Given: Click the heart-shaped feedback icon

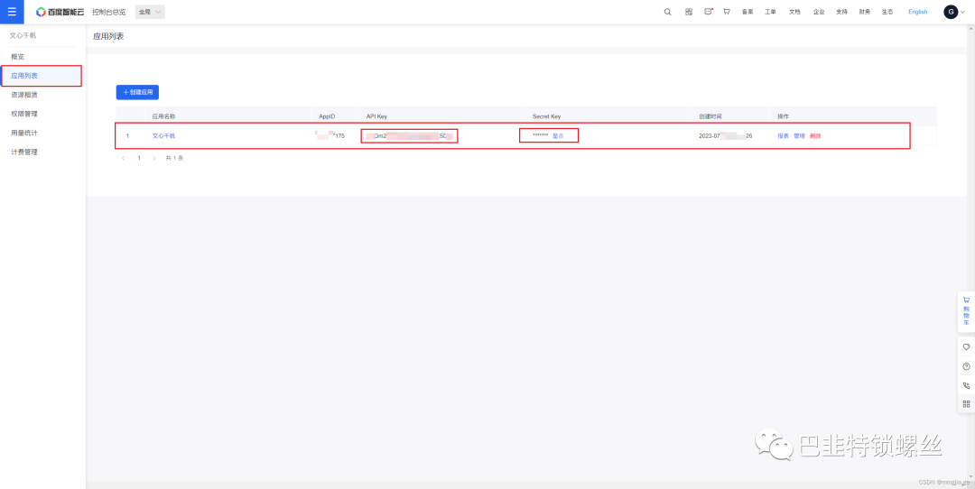Looking at the screenshot, I should (966, 346).
